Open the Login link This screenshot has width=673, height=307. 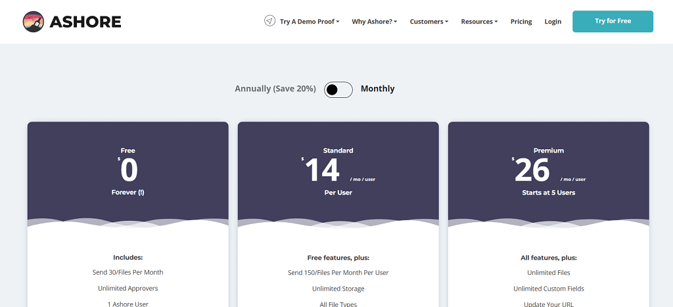(x=553, y=22)
